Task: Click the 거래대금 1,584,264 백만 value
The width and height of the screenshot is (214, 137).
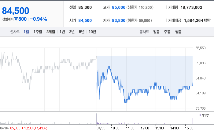Action: [197, 20]
